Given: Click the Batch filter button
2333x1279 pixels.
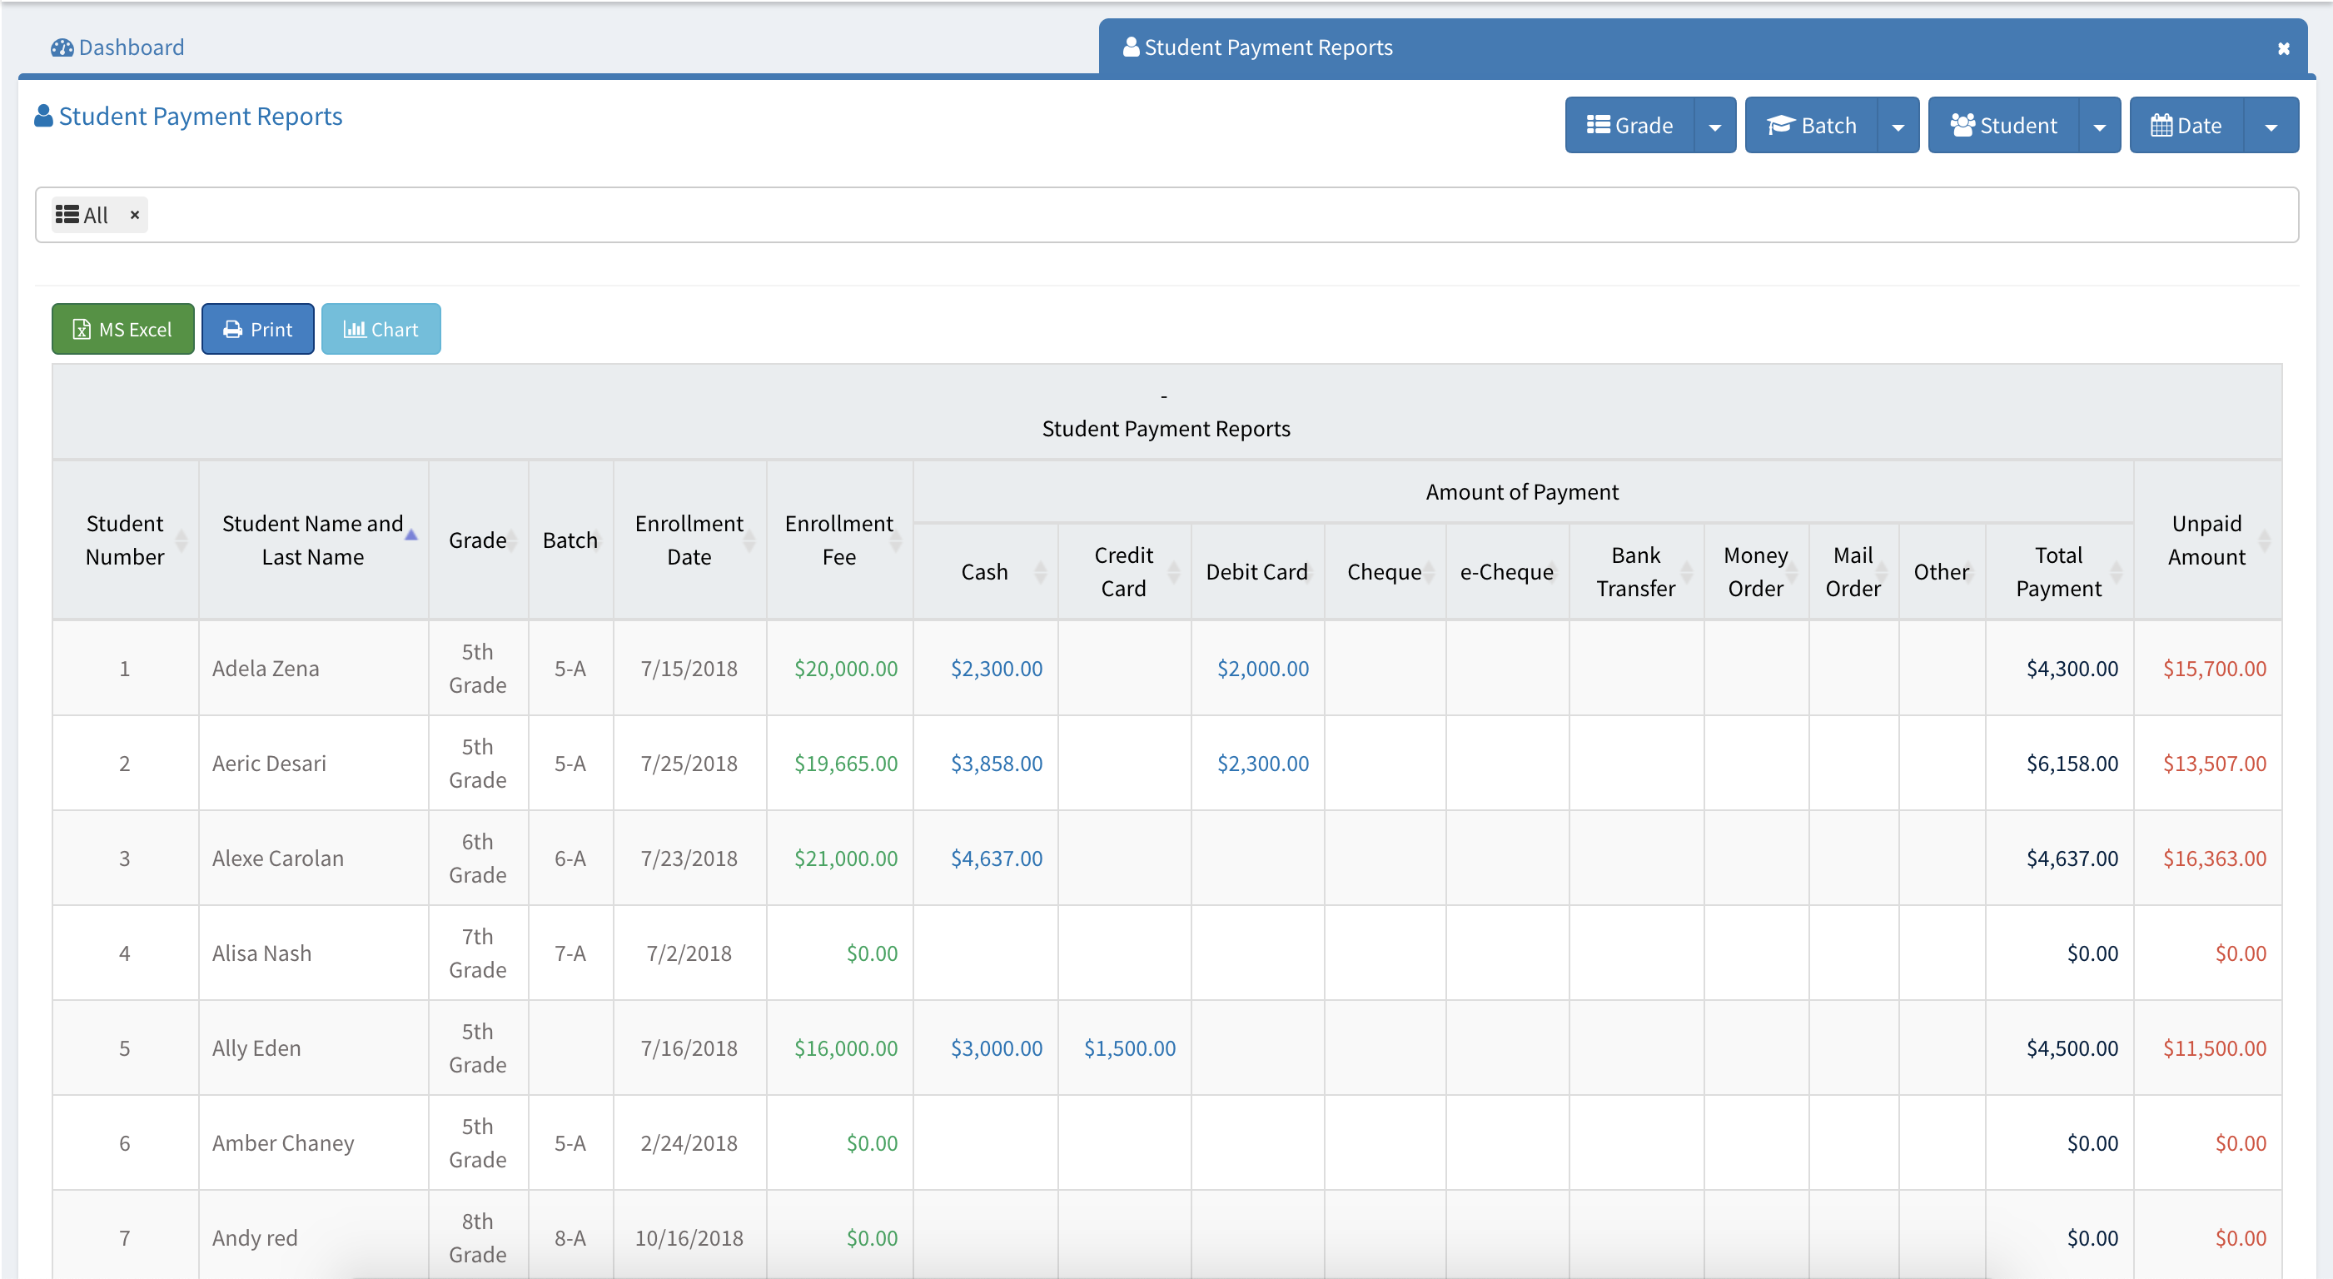Looking at the screenshot, I should click(1810, 125).
